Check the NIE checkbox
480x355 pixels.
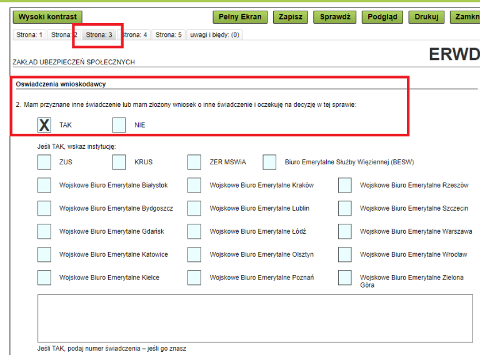point(119,125)
